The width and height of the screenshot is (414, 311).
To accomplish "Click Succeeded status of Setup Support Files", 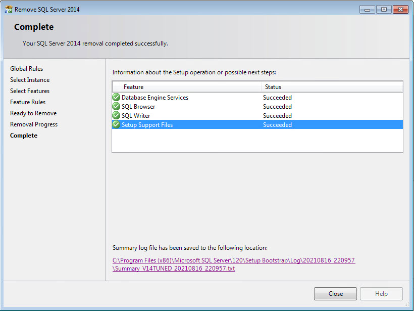I will tap(277, 125).
